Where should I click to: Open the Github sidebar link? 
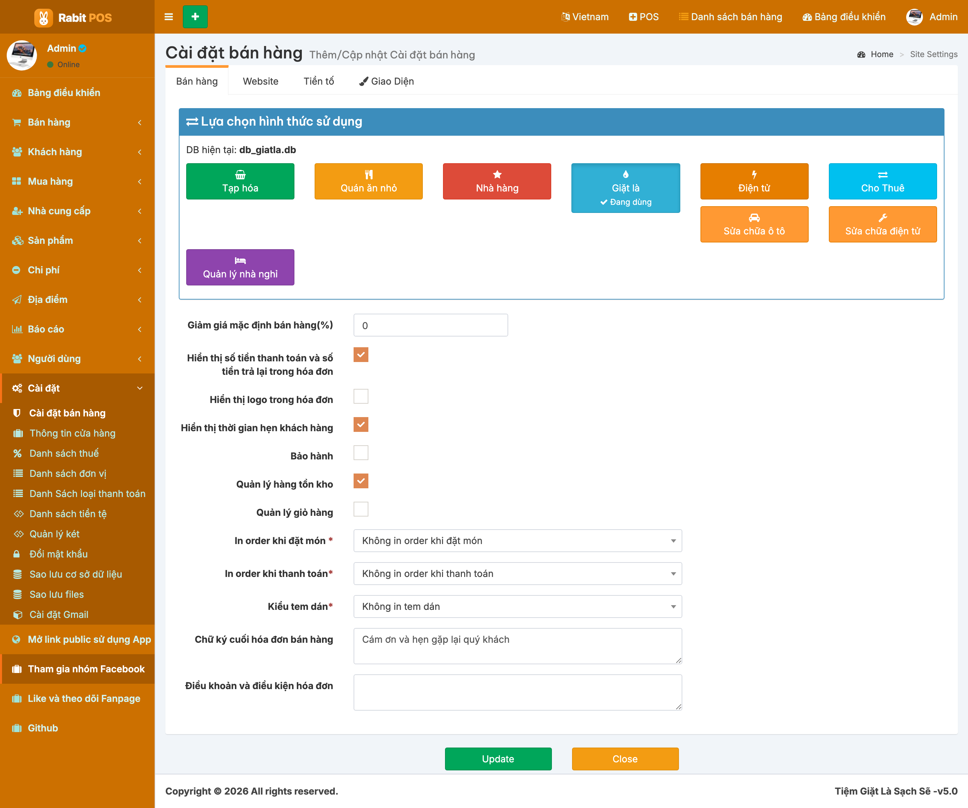[77, 728]
